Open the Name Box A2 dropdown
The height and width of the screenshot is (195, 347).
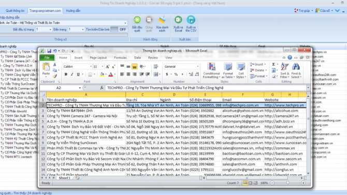[x=80, y=88]
